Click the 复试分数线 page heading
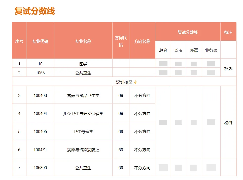The width and height of the screenshot is (243, 180). pyautogui.click(x=35, y=11)
